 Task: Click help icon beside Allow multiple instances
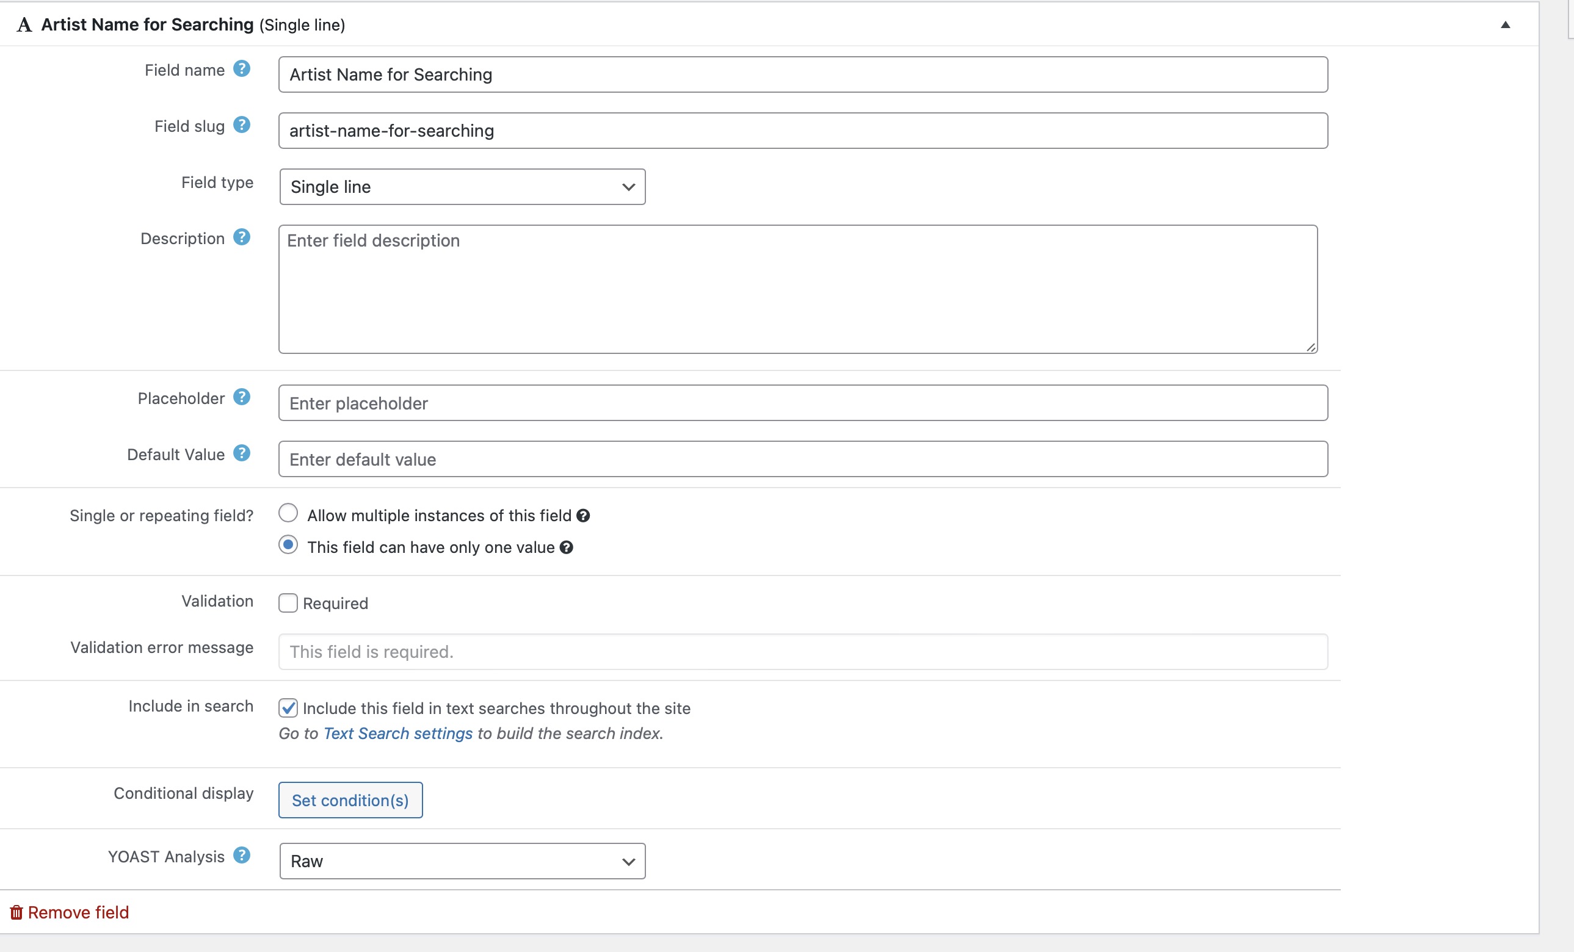pos(583,516)
